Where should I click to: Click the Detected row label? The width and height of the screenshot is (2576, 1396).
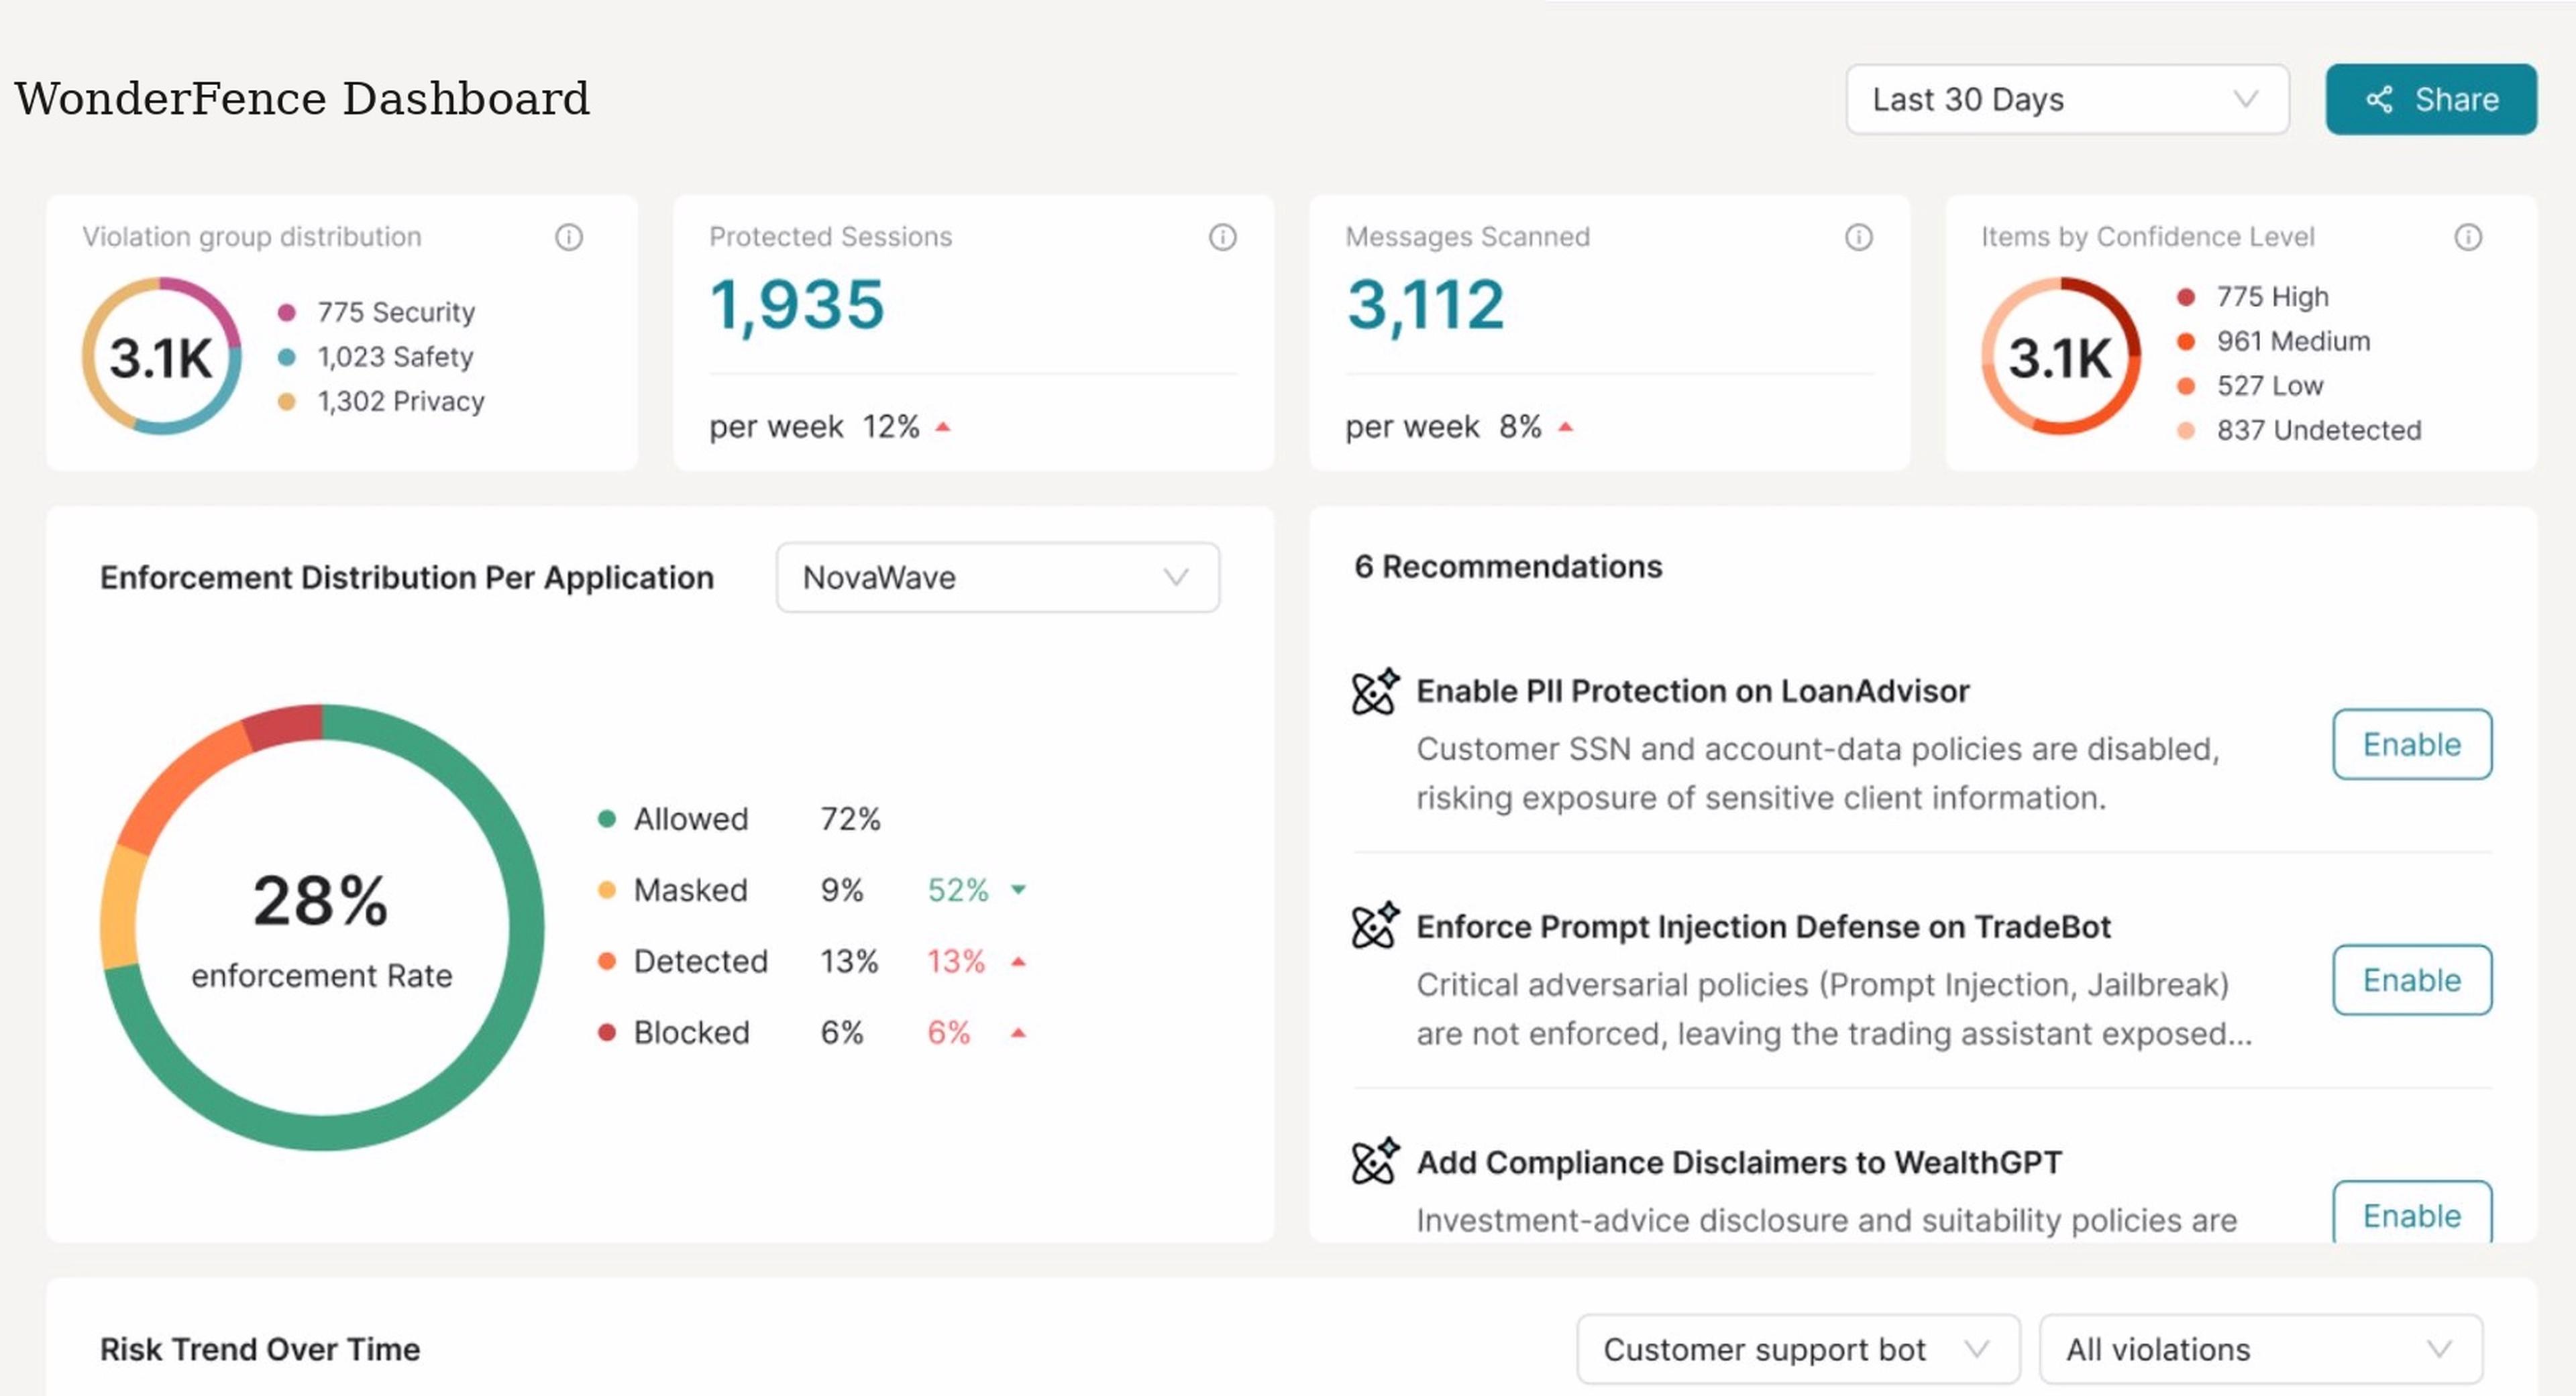pyautogui.click(x=701, y=962)
